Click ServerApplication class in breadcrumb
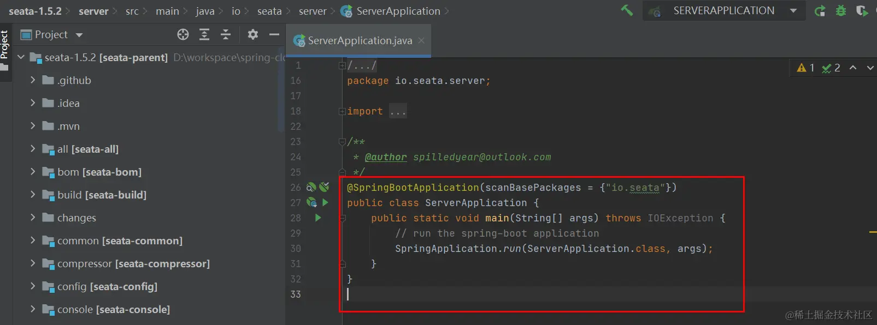877x325 pixels. (391, 11)
